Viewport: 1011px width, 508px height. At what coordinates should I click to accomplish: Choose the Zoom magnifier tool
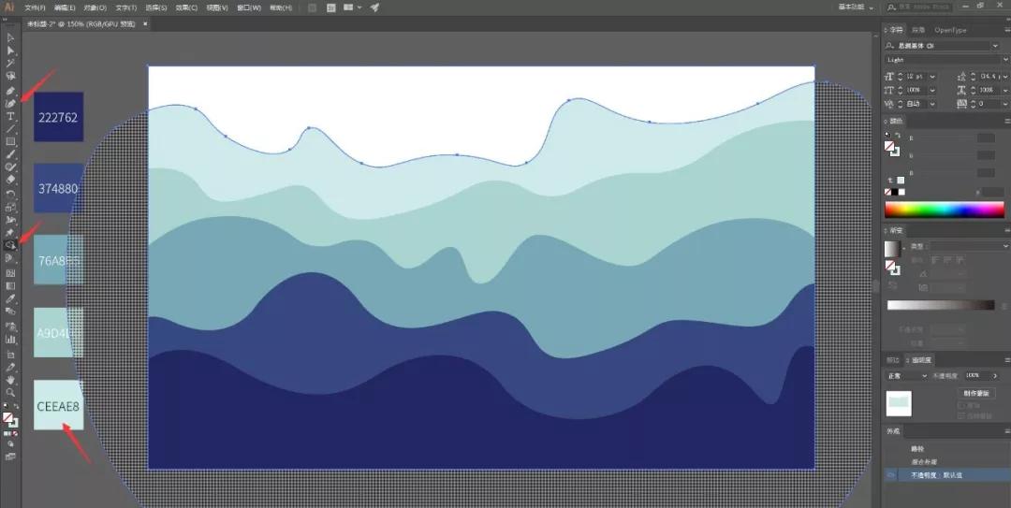[10, 393]
